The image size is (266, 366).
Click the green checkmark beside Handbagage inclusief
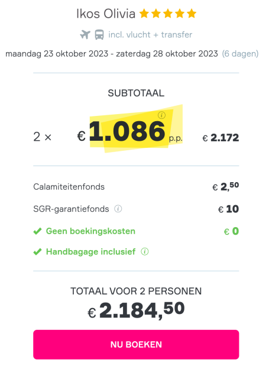tap(38, 252)
